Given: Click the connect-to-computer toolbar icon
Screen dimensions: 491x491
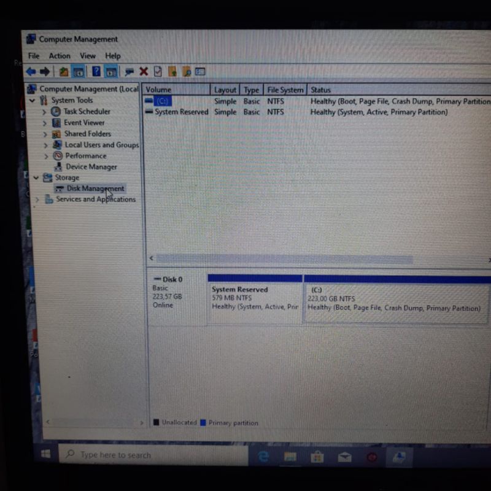Looking at the screenshot, I should 129,72.
